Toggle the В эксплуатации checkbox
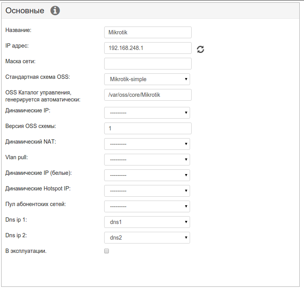Screen dimensions: 304x288 tap(107, 251)
